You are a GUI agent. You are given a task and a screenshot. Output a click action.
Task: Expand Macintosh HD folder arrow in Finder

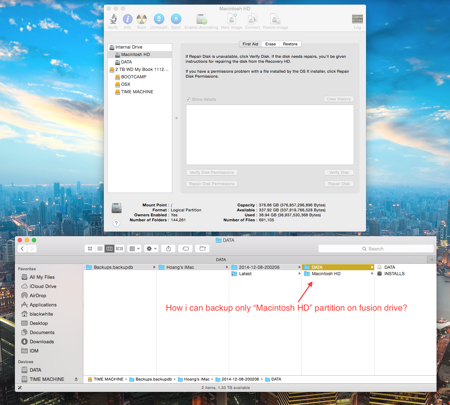coord(372,273)
